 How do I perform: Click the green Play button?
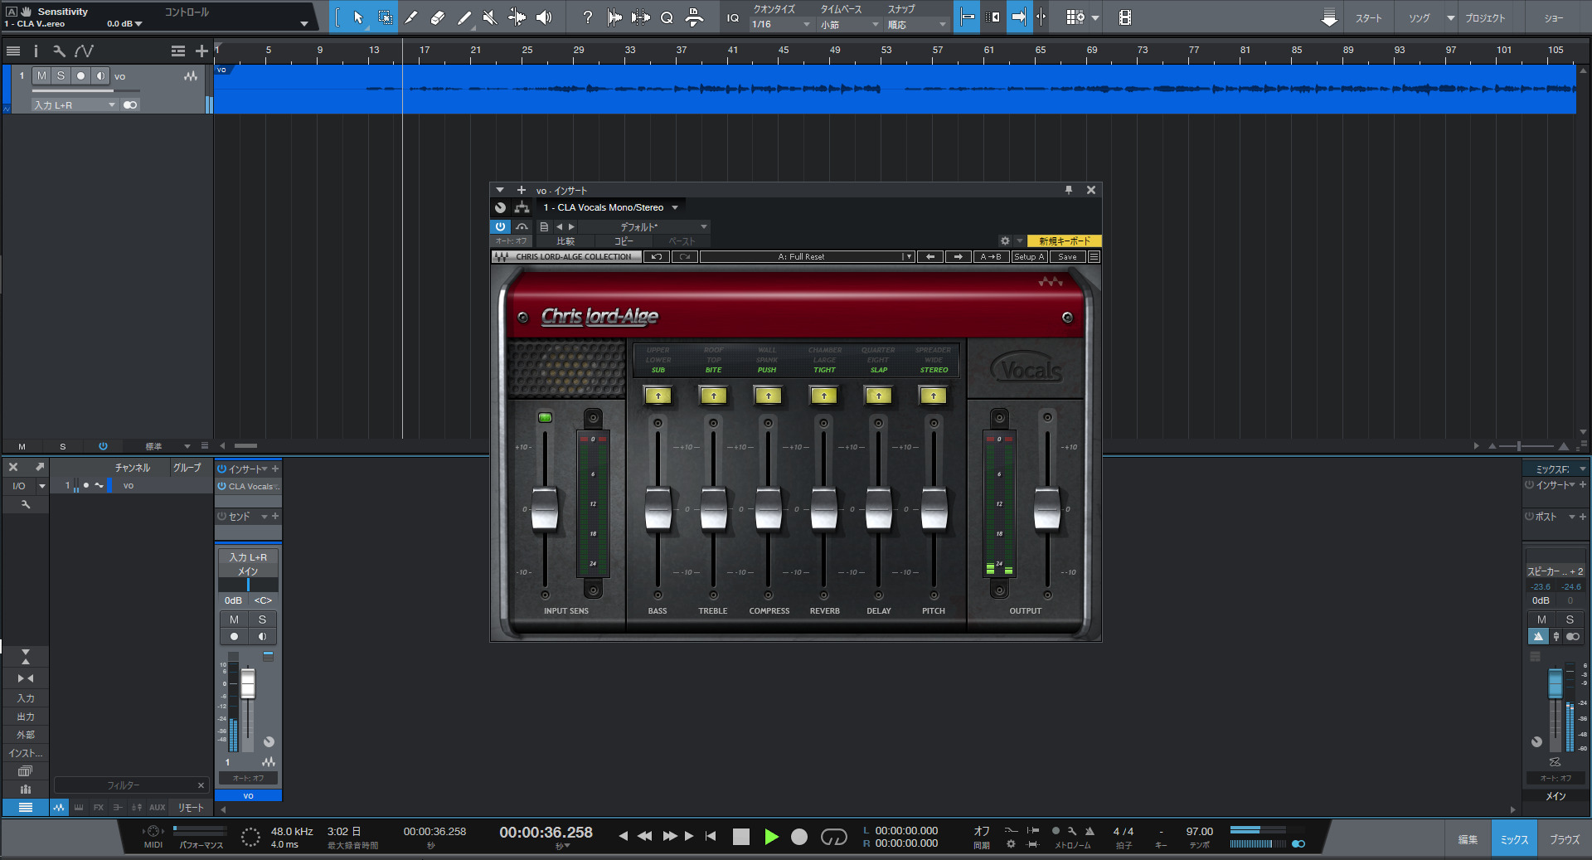771,837
